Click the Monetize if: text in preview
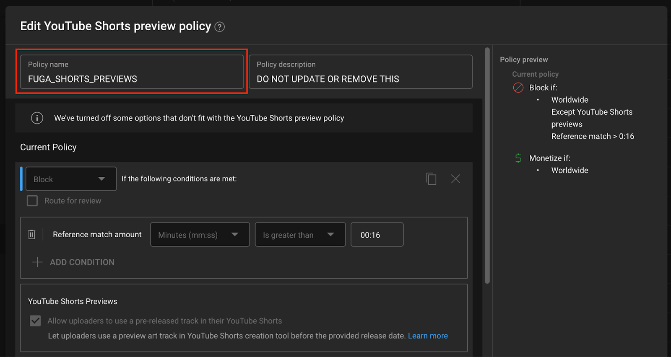This screenshot has height=357, width=671. (x=550, y=158)
